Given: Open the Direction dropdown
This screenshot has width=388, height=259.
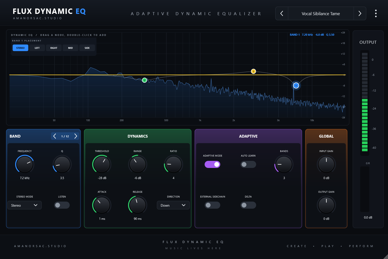Looking at the screenshot, I should [173, 205].
